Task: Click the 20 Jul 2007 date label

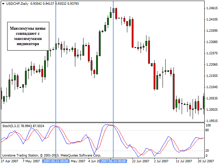Action: click(x=206, y=161)
